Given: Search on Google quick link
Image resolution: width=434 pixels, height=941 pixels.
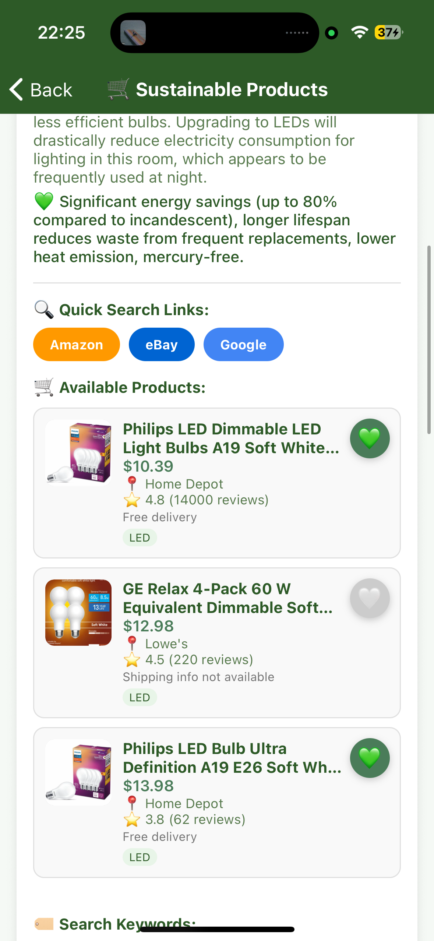Looking at the screenshot, I should tap(243, 344).
